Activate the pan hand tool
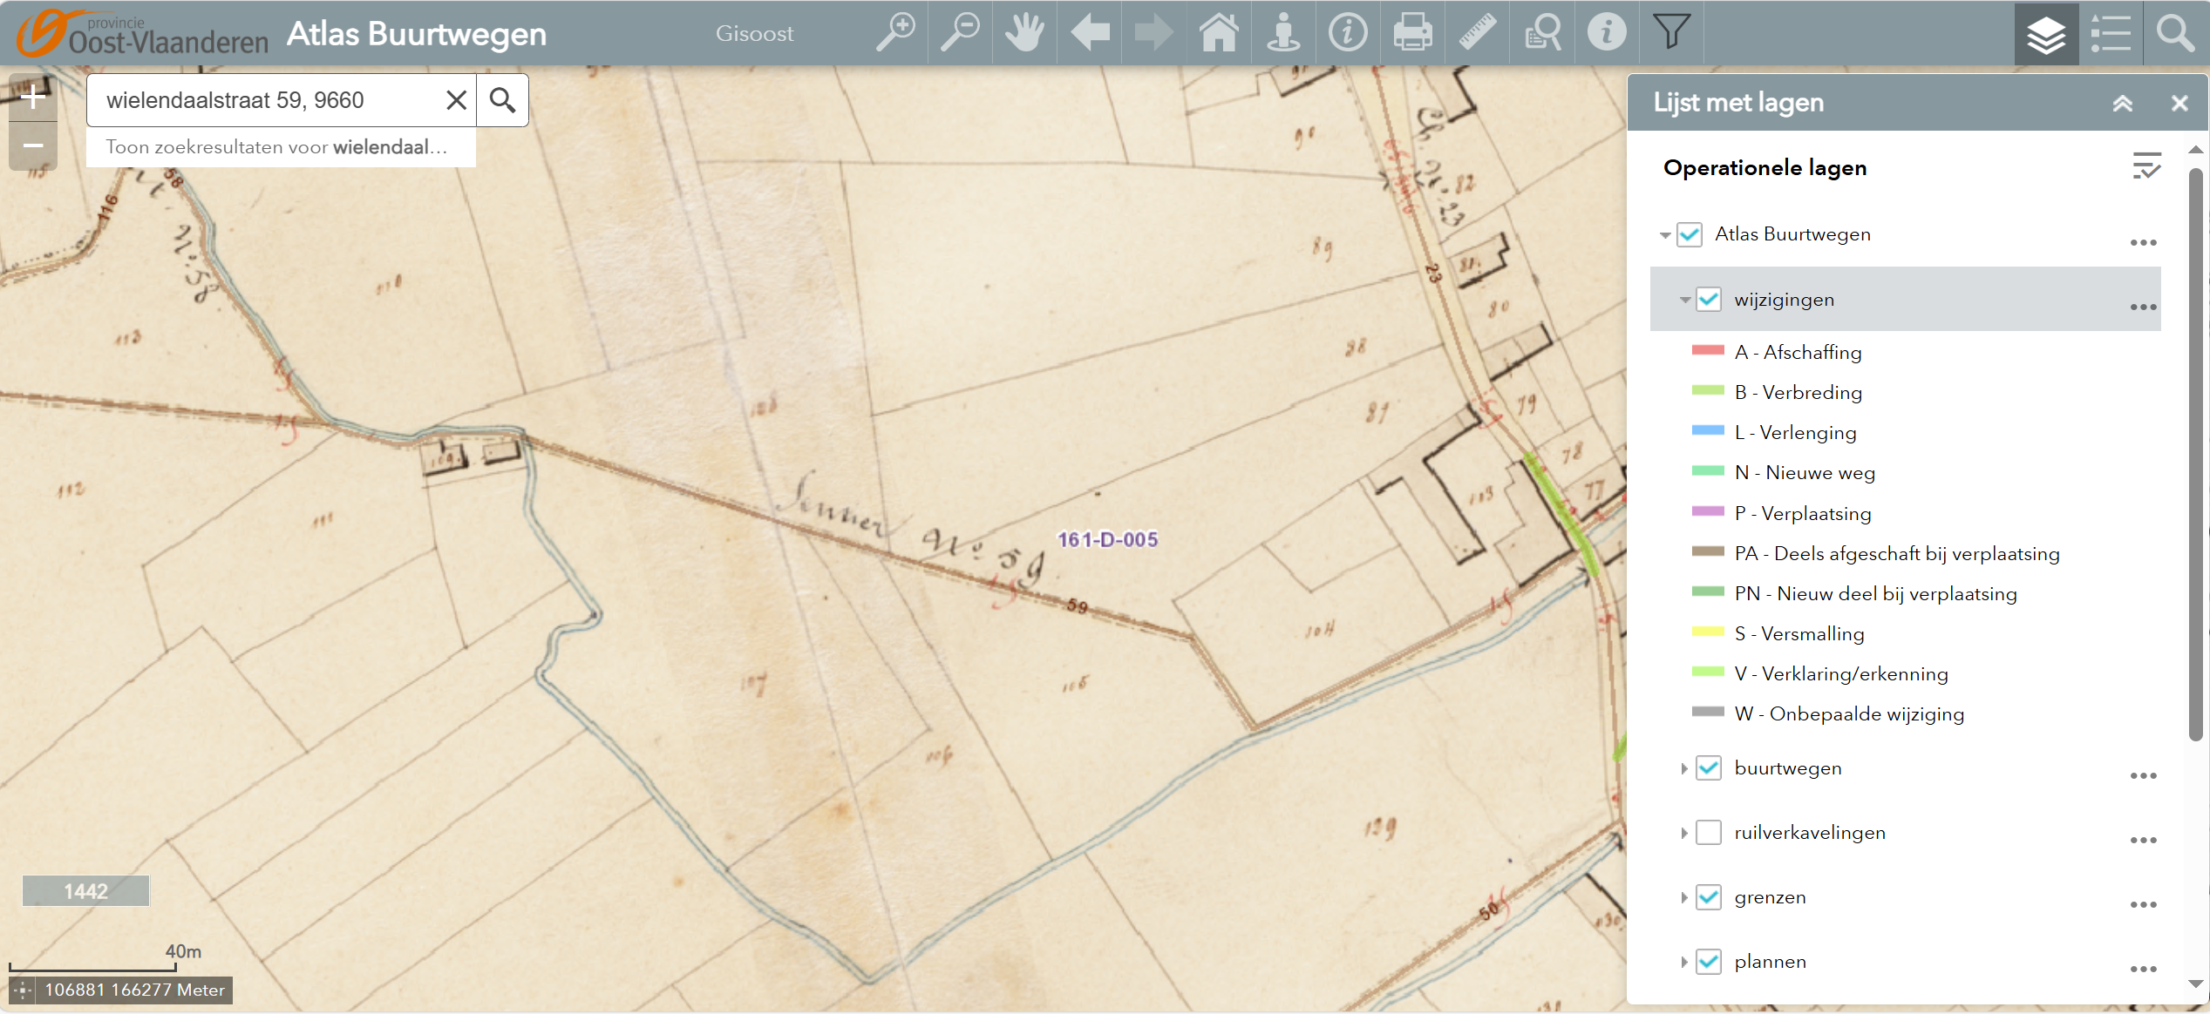The height and width of the screenshot is (1014, 2210). pos(1024,33)
